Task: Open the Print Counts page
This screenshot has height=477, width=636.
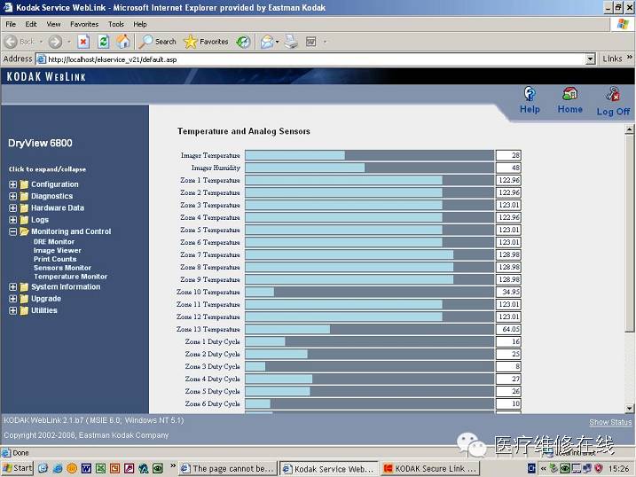Action: [55, 259]
